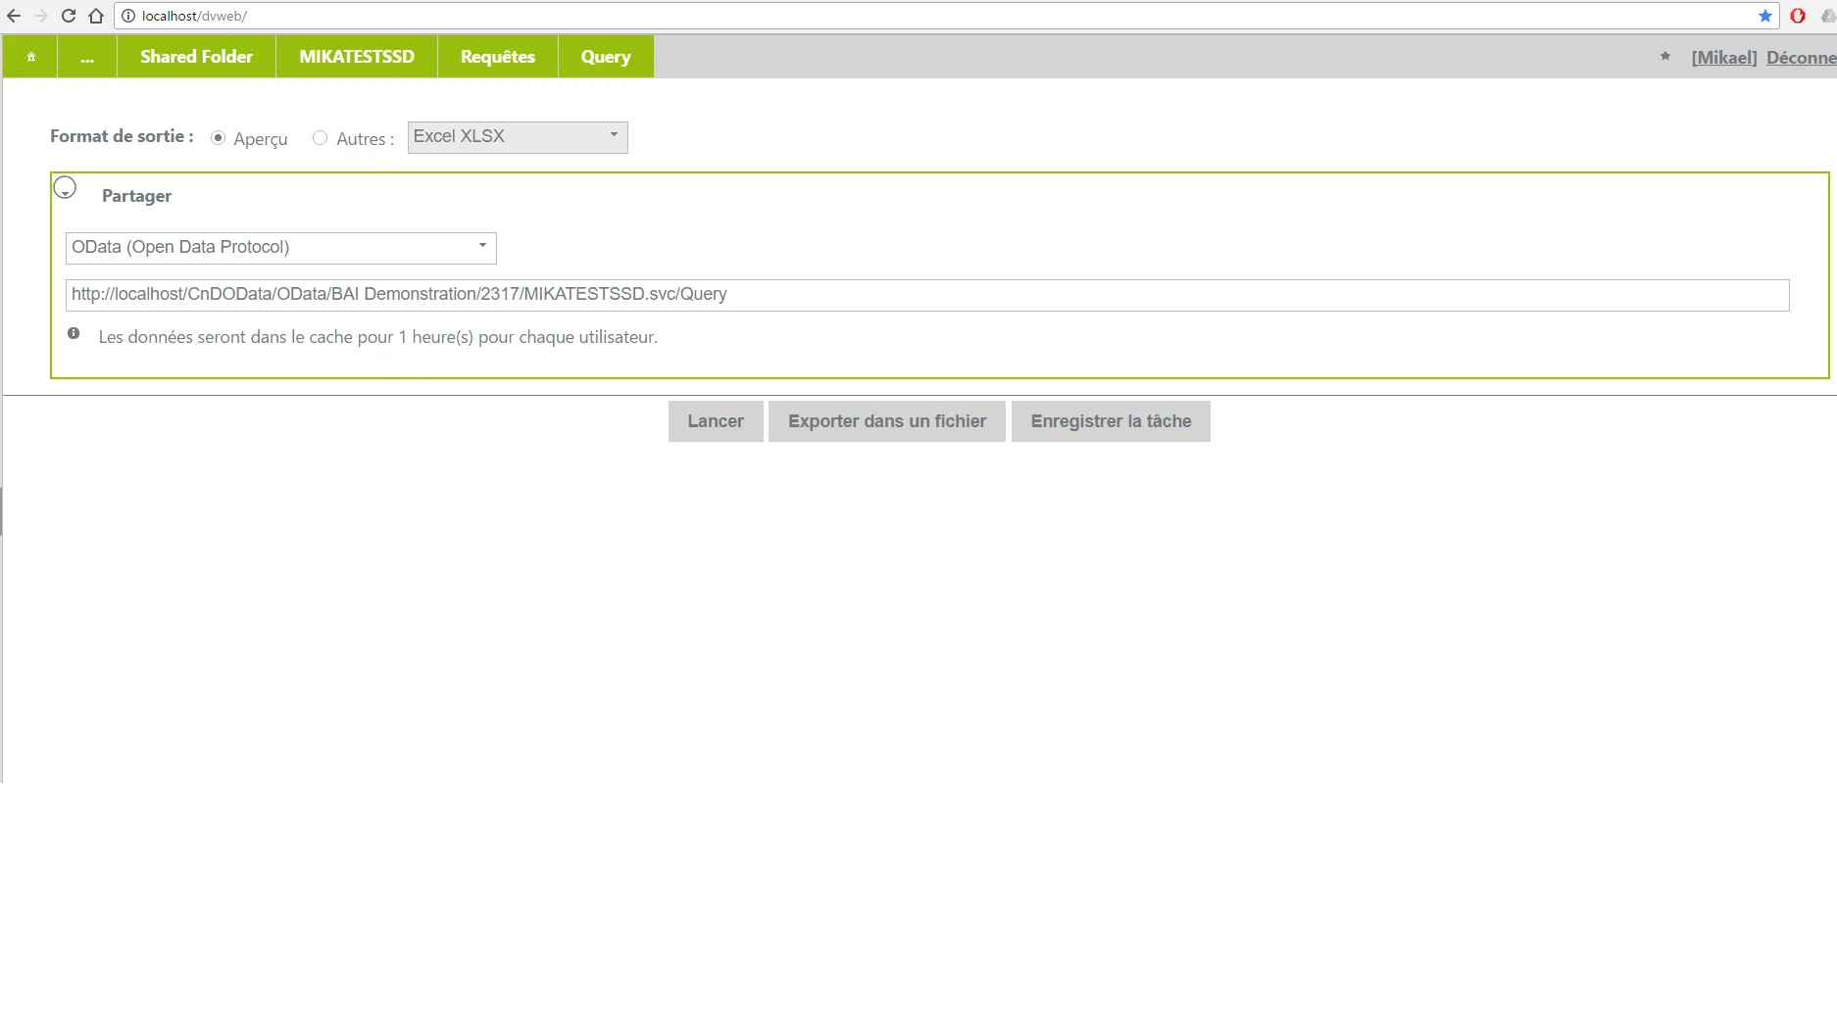Viewport: 1837px width, 1019px height.
Task: Open the [Mikael] user link
Action: [1724, 58]
